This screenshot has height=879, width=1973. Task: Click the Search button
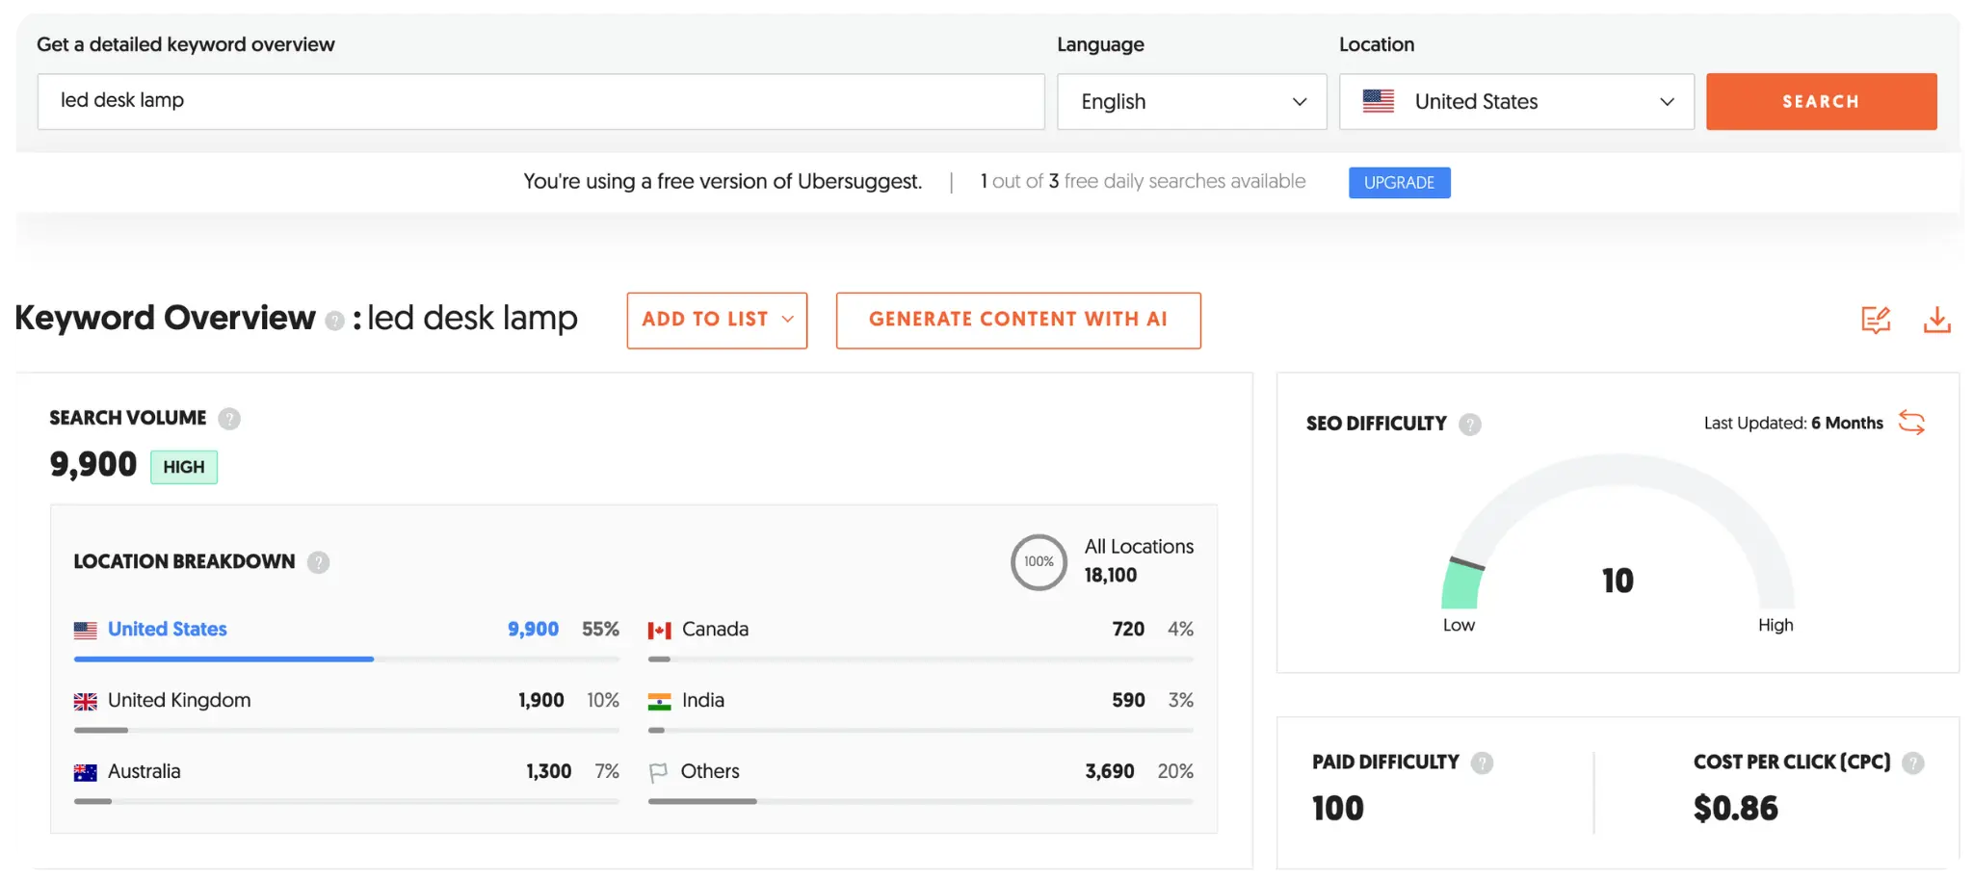[1821, 101]
